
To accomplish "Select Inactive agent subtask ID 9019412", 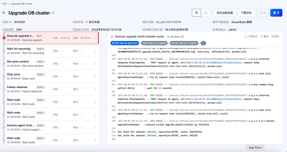I will tap(51, 128).
